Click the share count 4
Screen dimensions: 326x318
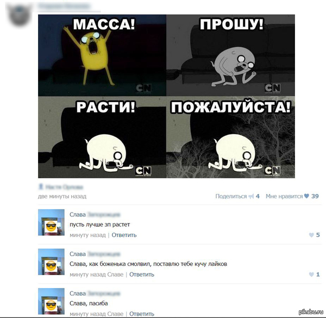[258, 196]
